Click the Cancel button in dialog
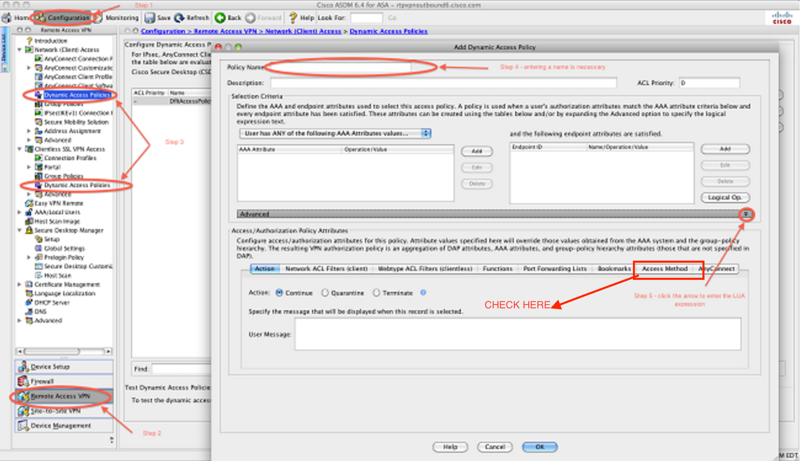Screen dimensions: 800x461 pos(495,447)
